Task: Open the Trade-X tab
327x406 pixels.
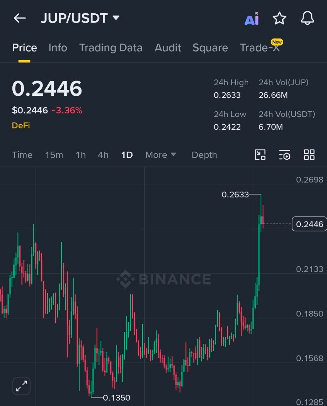Action: 260,48
